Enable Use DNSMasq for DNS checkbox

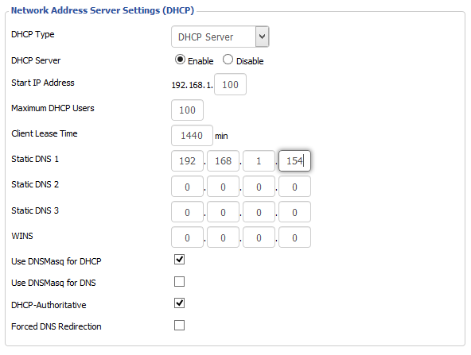pos(179,282)
